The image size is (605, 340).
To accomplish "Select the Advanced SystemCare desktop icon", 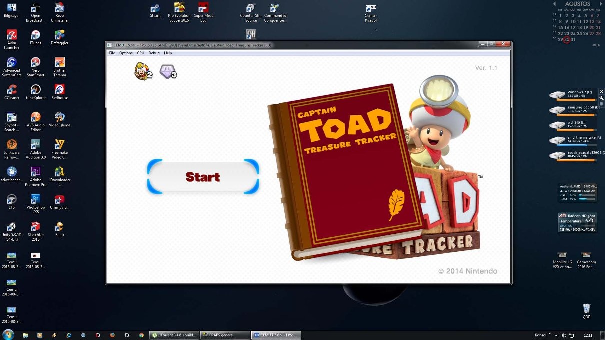I will 11,67.
